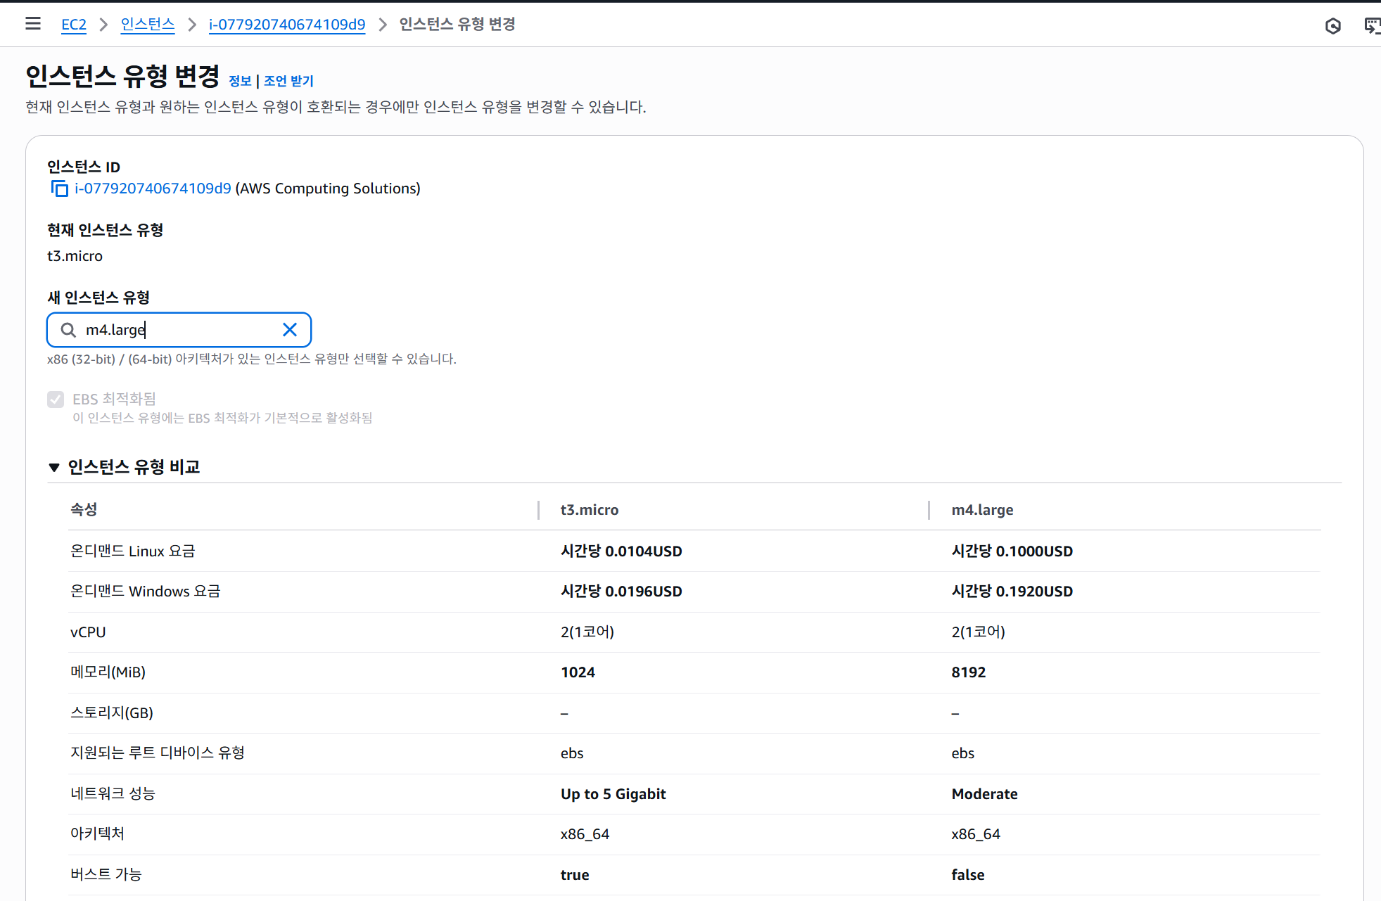Open instance i-077920740674109d9 link under 인스턴스 ID
Image resolution: width=1381 pixels, height=901 pixels.
click(153, 188)
